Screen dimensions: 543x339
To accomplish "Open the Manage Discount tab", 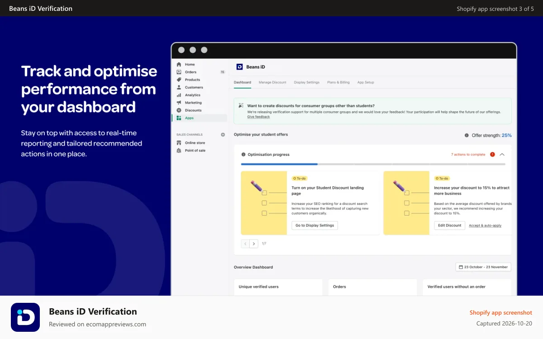I will coord(272,82).
